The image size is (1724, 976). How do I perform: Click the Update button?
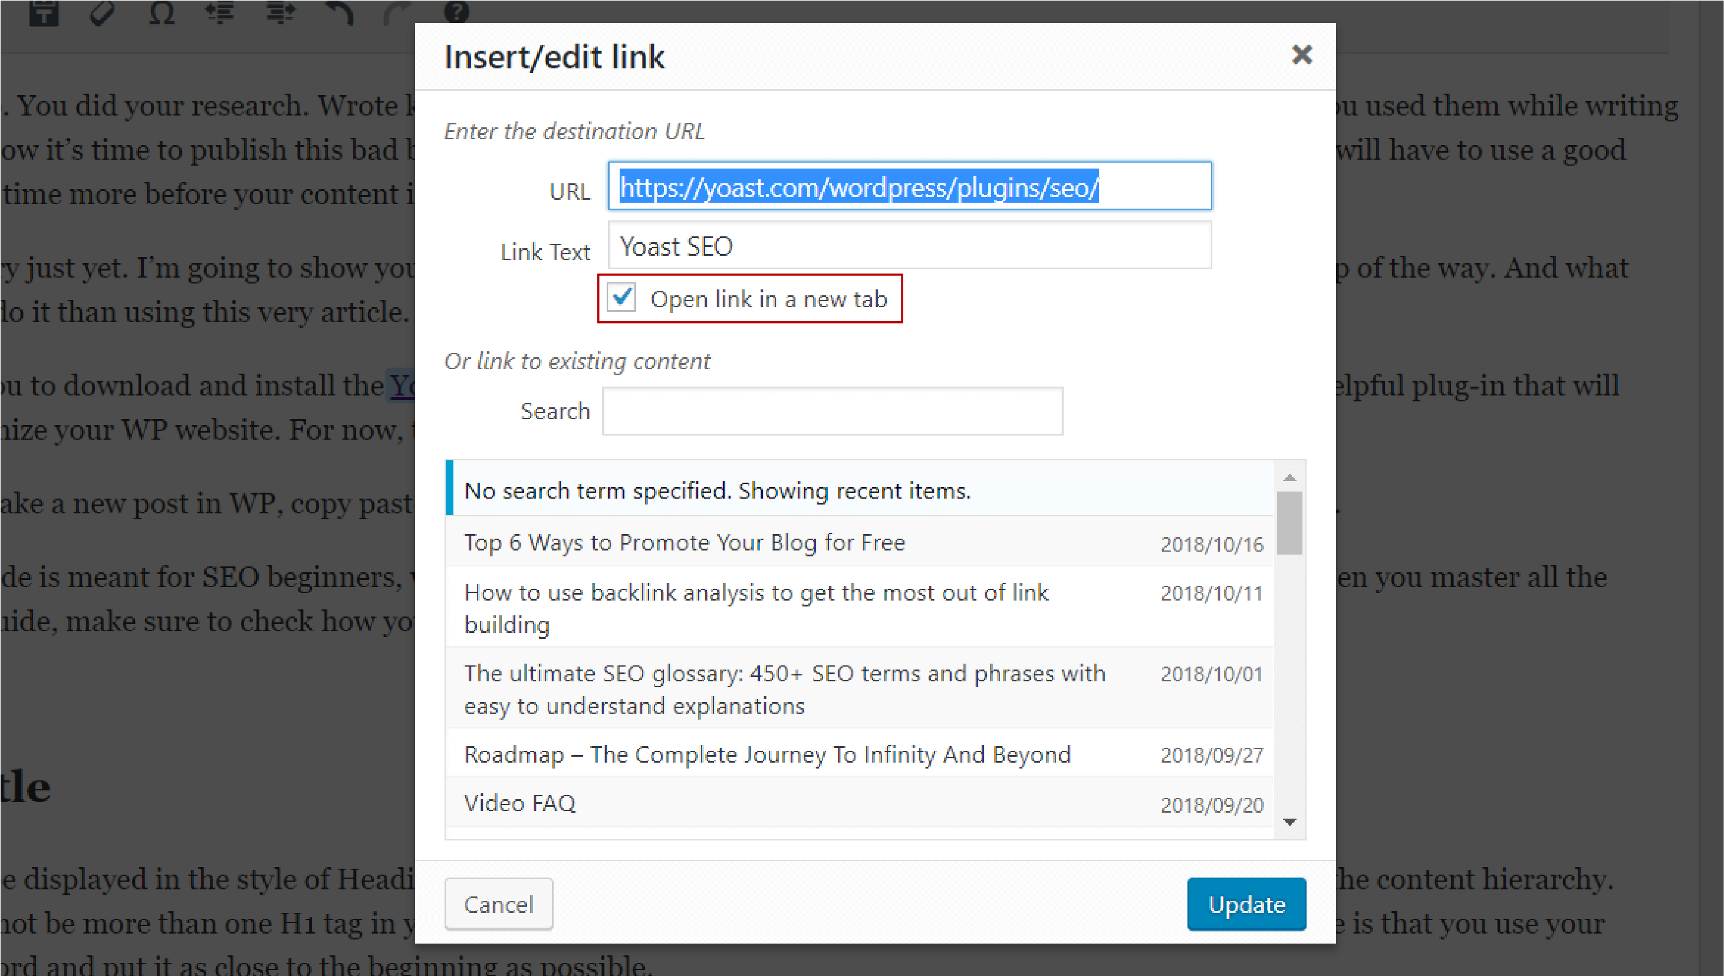[1246, 904]
